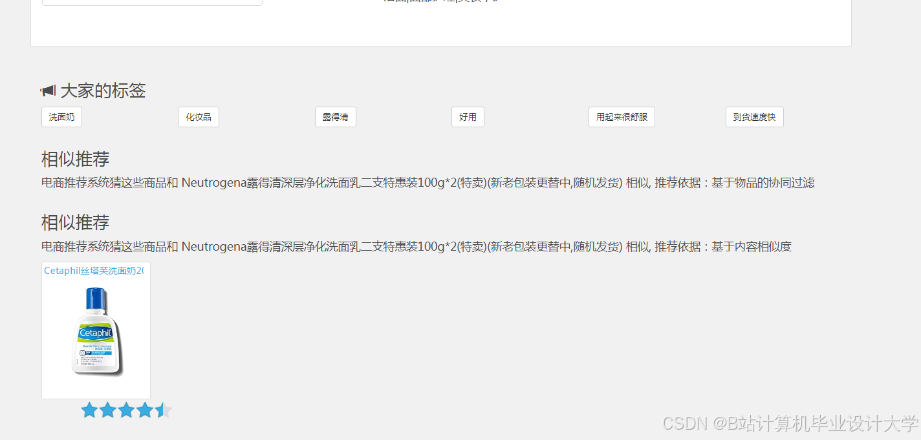Click the 洗面奶 tag button
This screenshot has width=921, height=440.
(x=61, y=117)
